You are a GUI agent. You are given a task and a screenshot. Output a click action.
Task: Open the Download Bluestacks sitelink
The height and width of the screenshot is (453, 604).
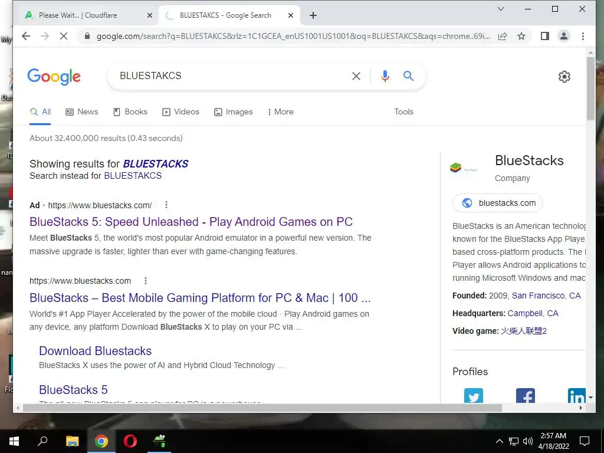pyautogui.click(x=95, y=351)
